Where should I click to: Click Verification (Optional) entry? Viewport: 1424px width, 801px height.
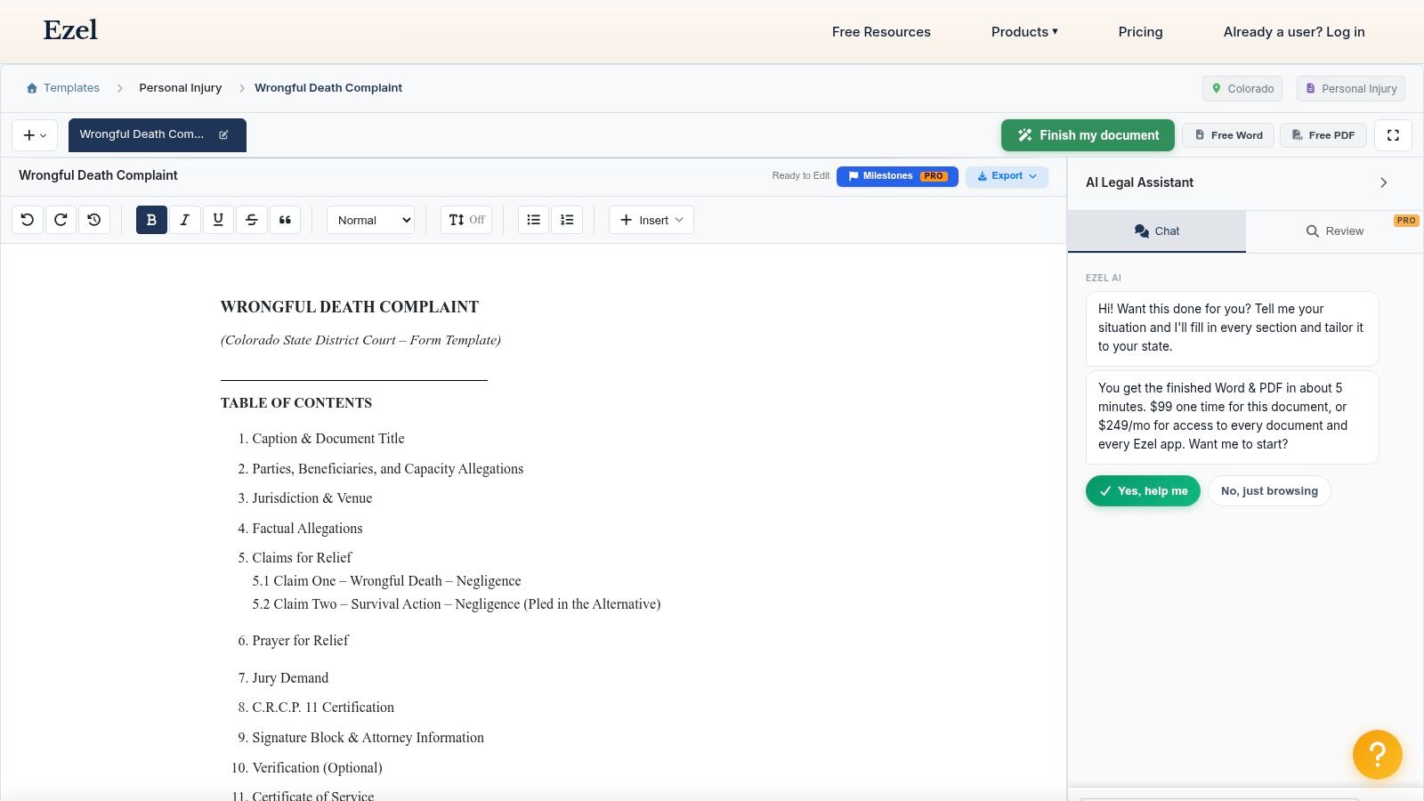317,768
